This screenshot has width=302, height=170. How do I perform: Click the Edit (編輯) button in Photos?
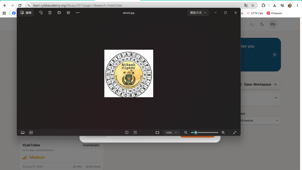click(x=26, y=13)
